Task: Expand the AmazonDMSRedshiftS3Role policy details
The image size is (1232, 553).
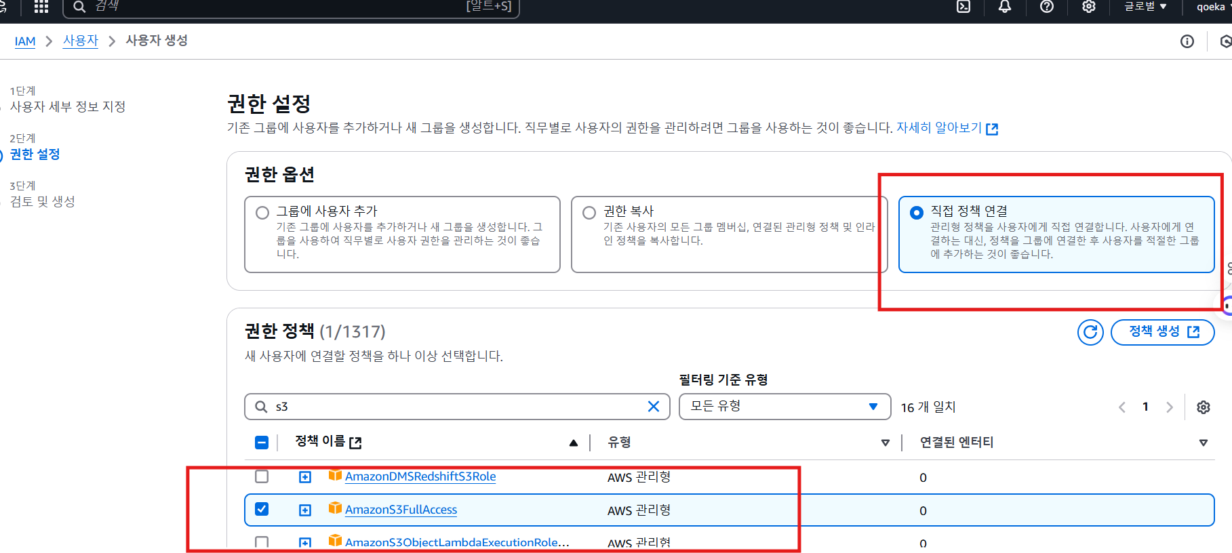Action: coord(305,477)
